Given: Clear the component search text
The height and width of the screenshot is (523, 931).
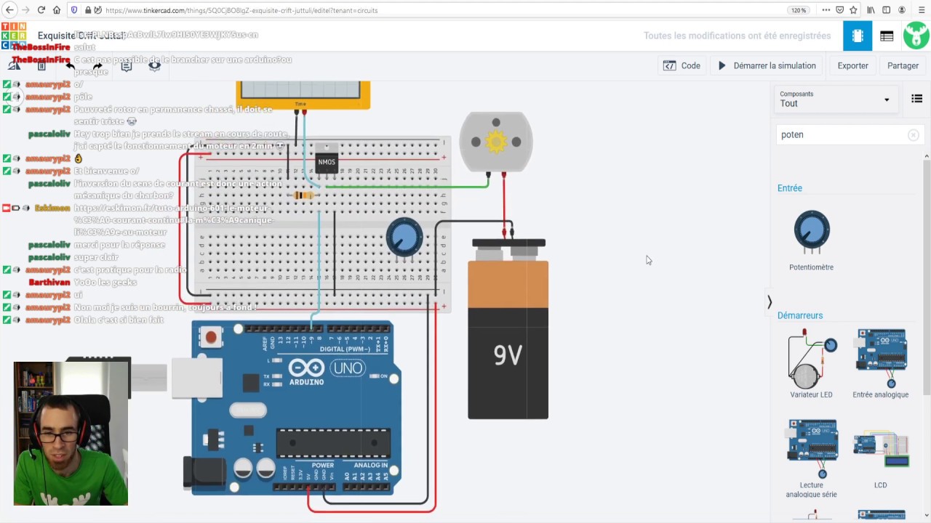Looking at the screenshot, I should point(914,135).
